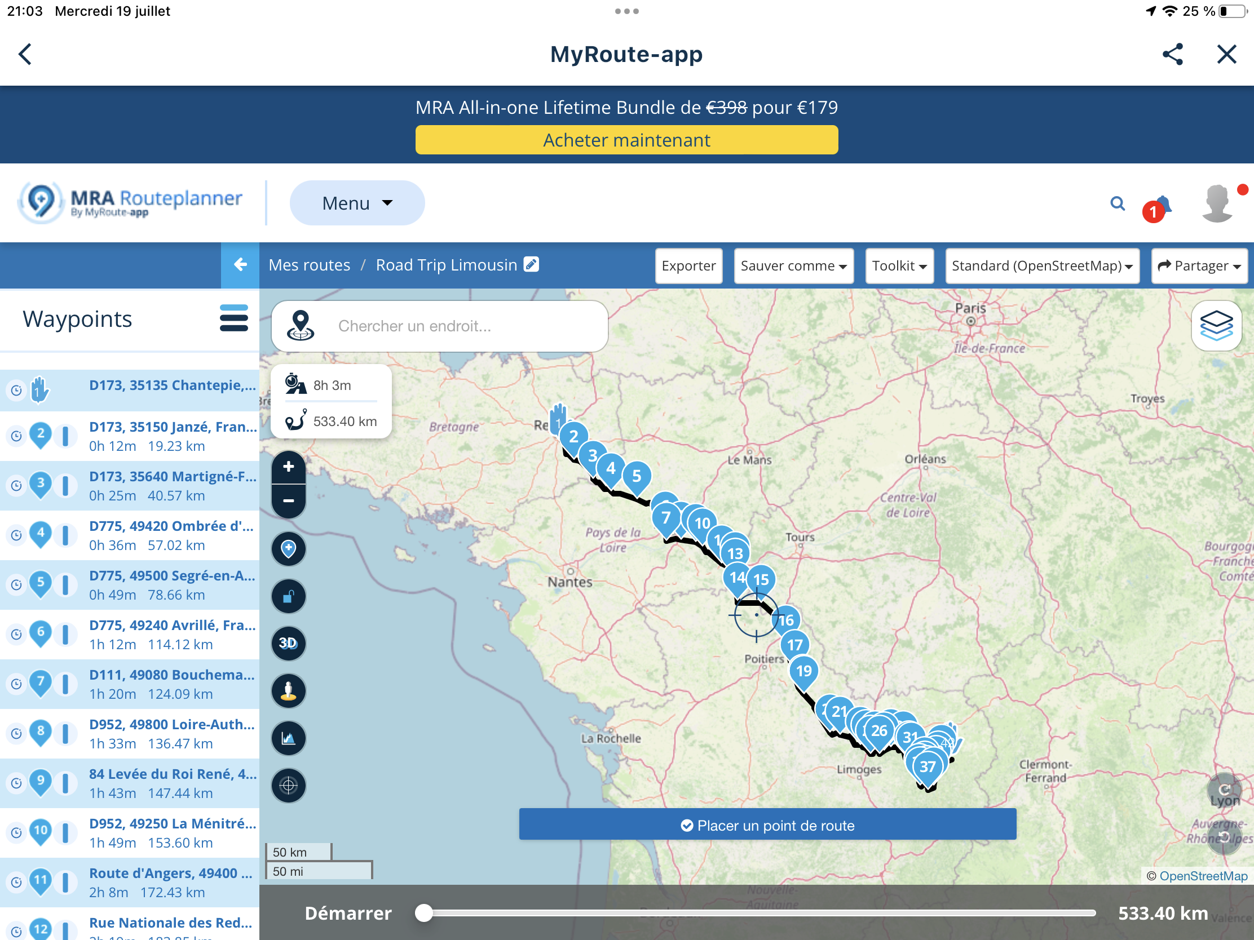The image size is (1254, 940).
Task: Click map marker number 19
Action: click(x=804, y=672)
